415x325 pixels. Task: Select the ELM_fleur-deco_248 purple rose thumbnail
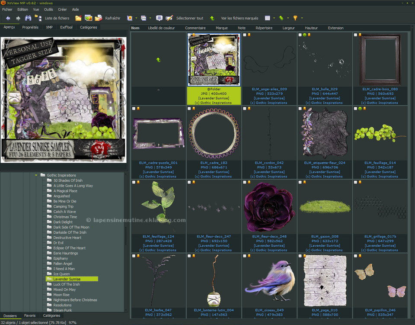pyautogui.click(x=269, y=207)
